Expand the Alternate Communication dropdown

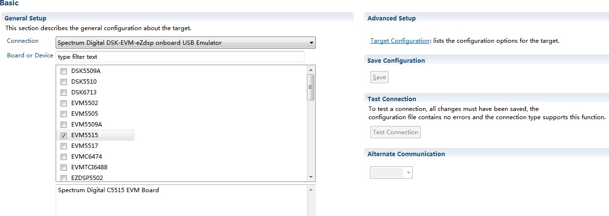391,172
